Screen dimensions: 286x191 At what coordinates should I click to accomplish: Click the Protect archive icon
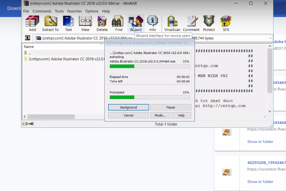(x=209, y=24)
